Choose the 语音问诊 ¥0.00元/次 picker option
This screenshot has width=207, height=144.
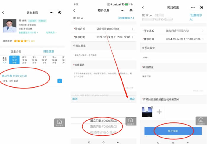[x=103, y=126]
